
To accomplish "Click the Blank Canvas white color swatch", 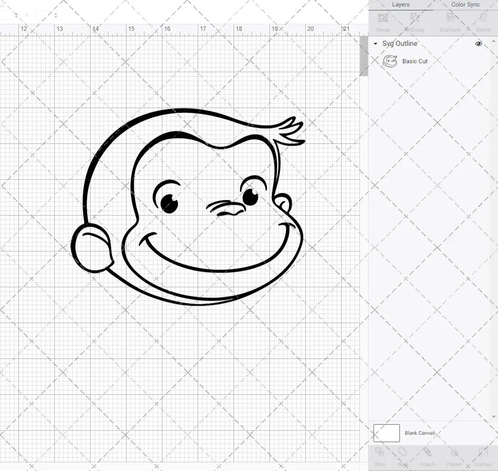I will coord(386,433).
